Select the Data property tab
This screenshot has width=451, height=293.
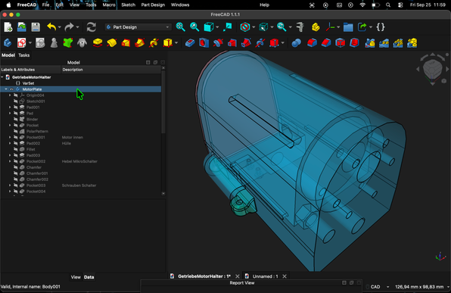point(89,277)
